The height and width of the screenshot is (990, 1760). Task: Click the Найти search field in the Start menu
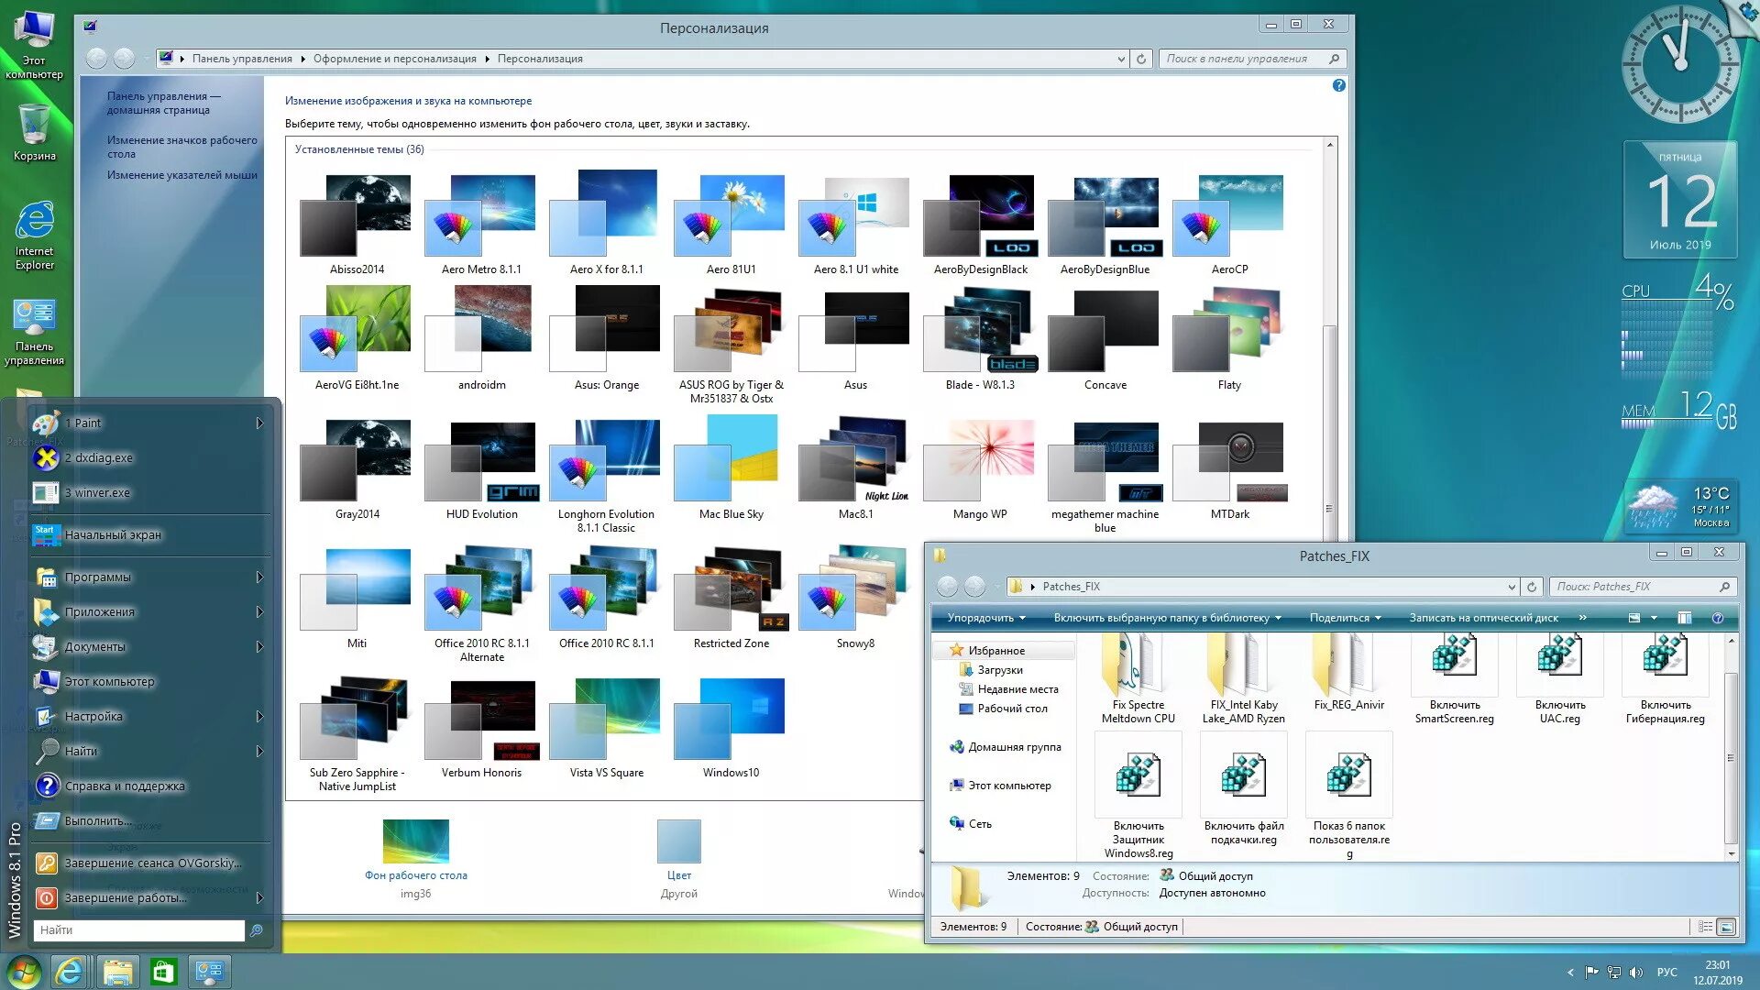coord(139,929)
